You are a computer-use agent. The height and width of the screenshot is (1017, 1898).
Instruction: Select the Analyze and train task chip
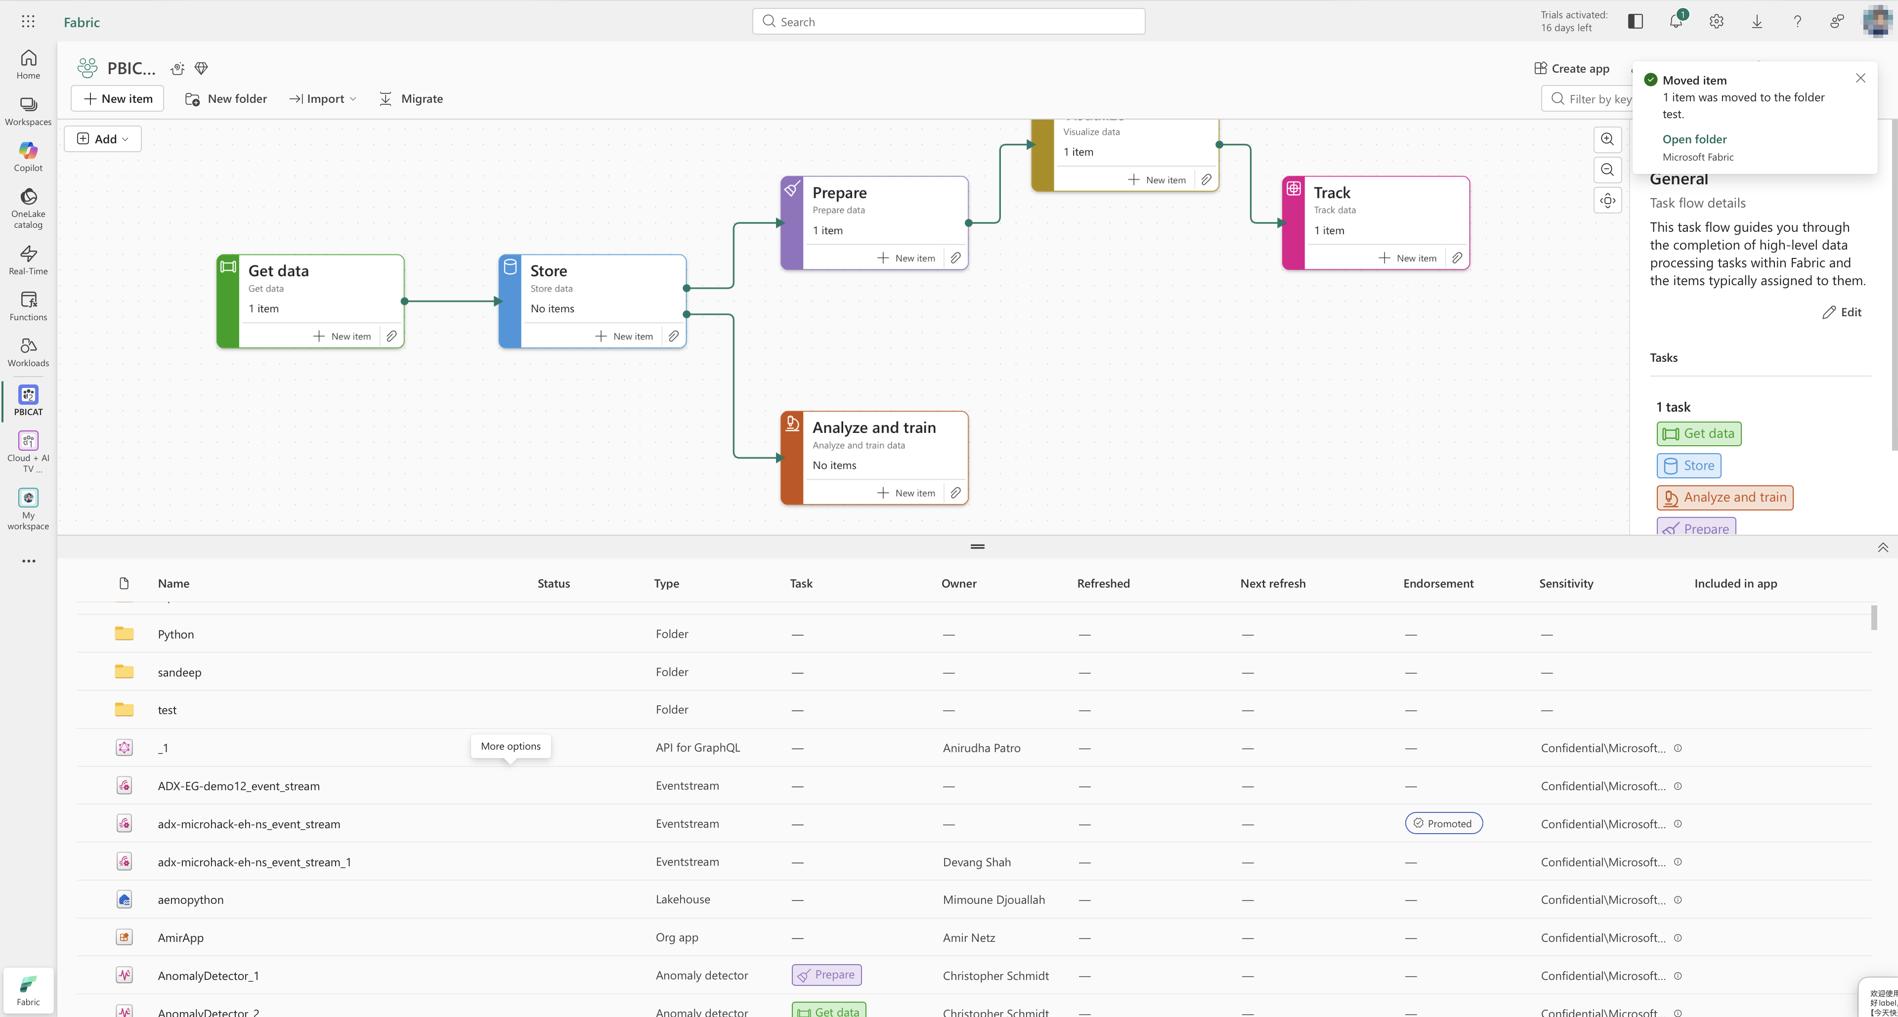pos(1725,497)
